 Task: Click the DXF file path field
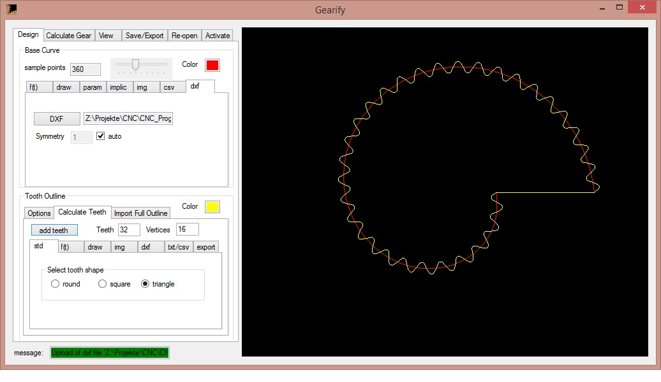(128, 118)
